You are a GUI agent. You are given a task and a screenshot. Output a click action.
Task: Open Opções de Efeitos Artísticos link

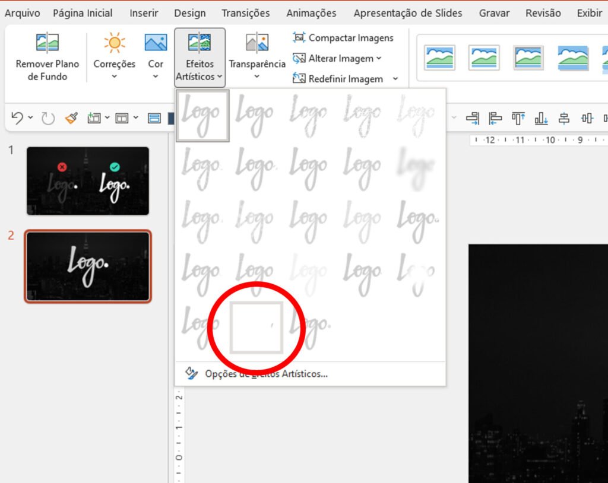[x=265, y=374]
